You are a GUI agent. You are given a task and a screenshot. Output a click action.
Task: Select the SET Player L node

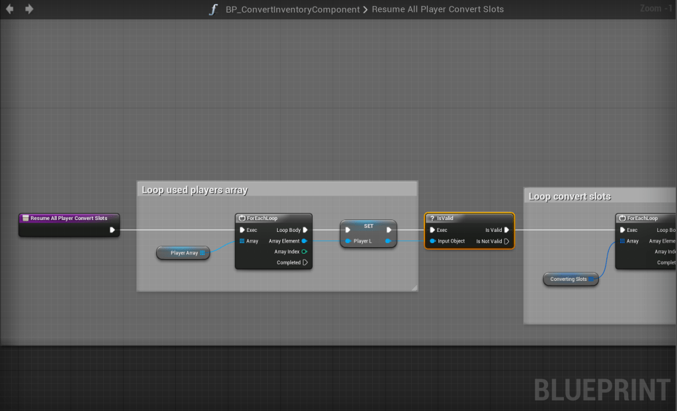368,227
